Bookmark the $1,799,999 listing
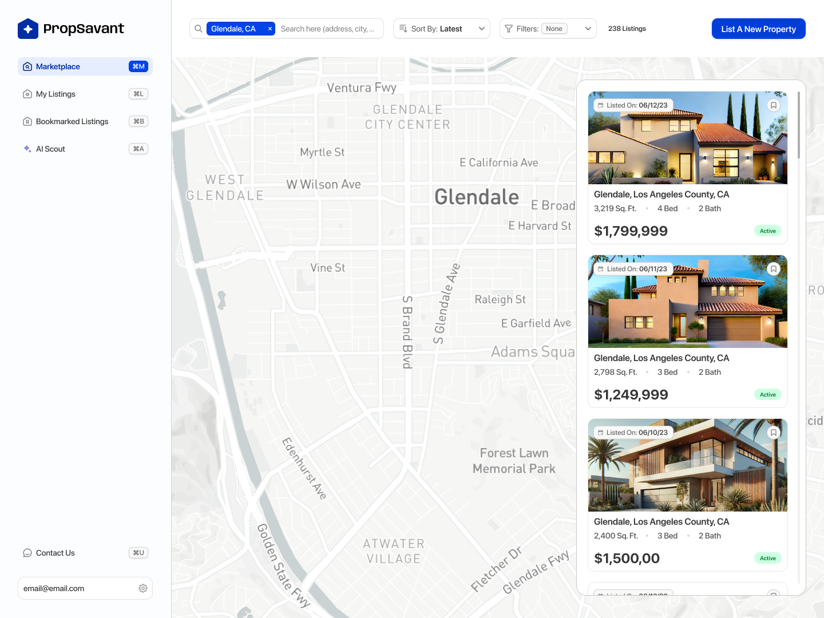Screen dimensions: 824x618 pos(774,105)
